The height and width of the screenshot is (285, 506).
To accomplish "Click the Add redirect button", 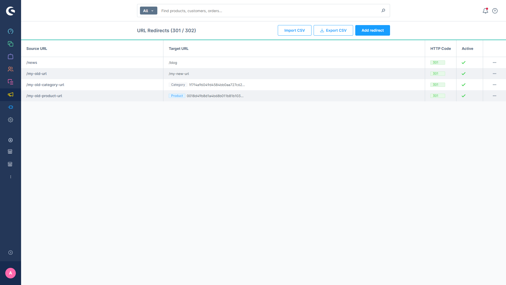I will click(x=372, y=30).
